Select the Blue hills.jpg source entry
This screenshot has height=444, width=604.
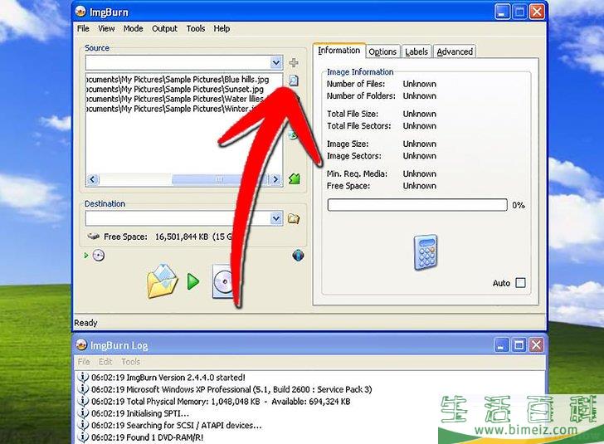[178, 80]
